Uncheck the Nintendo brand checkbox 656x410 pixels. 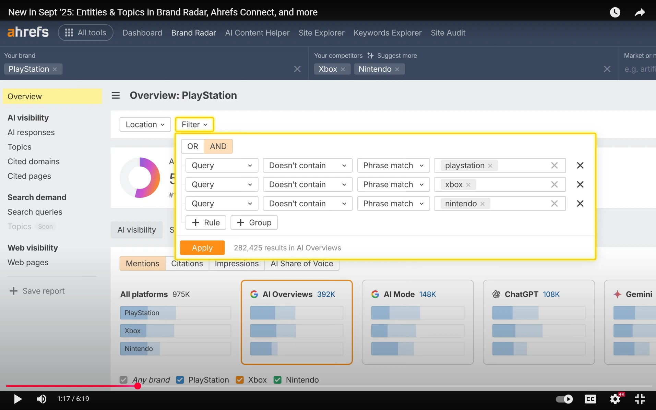[277, 380]
